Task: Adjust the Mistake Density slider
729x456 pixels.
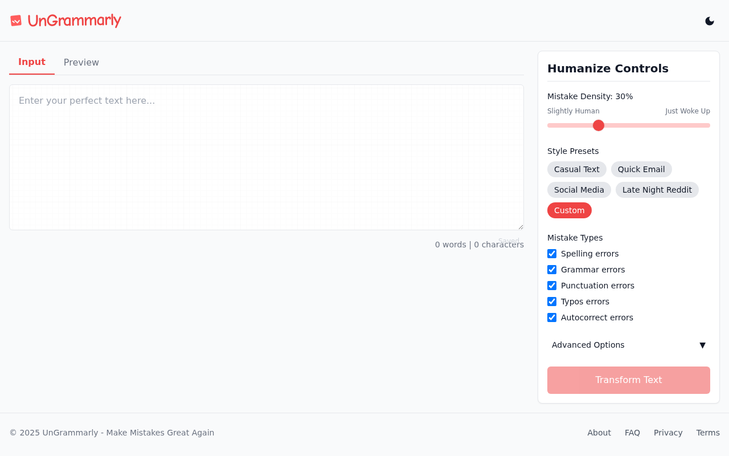Action: [x=598, y=125]
